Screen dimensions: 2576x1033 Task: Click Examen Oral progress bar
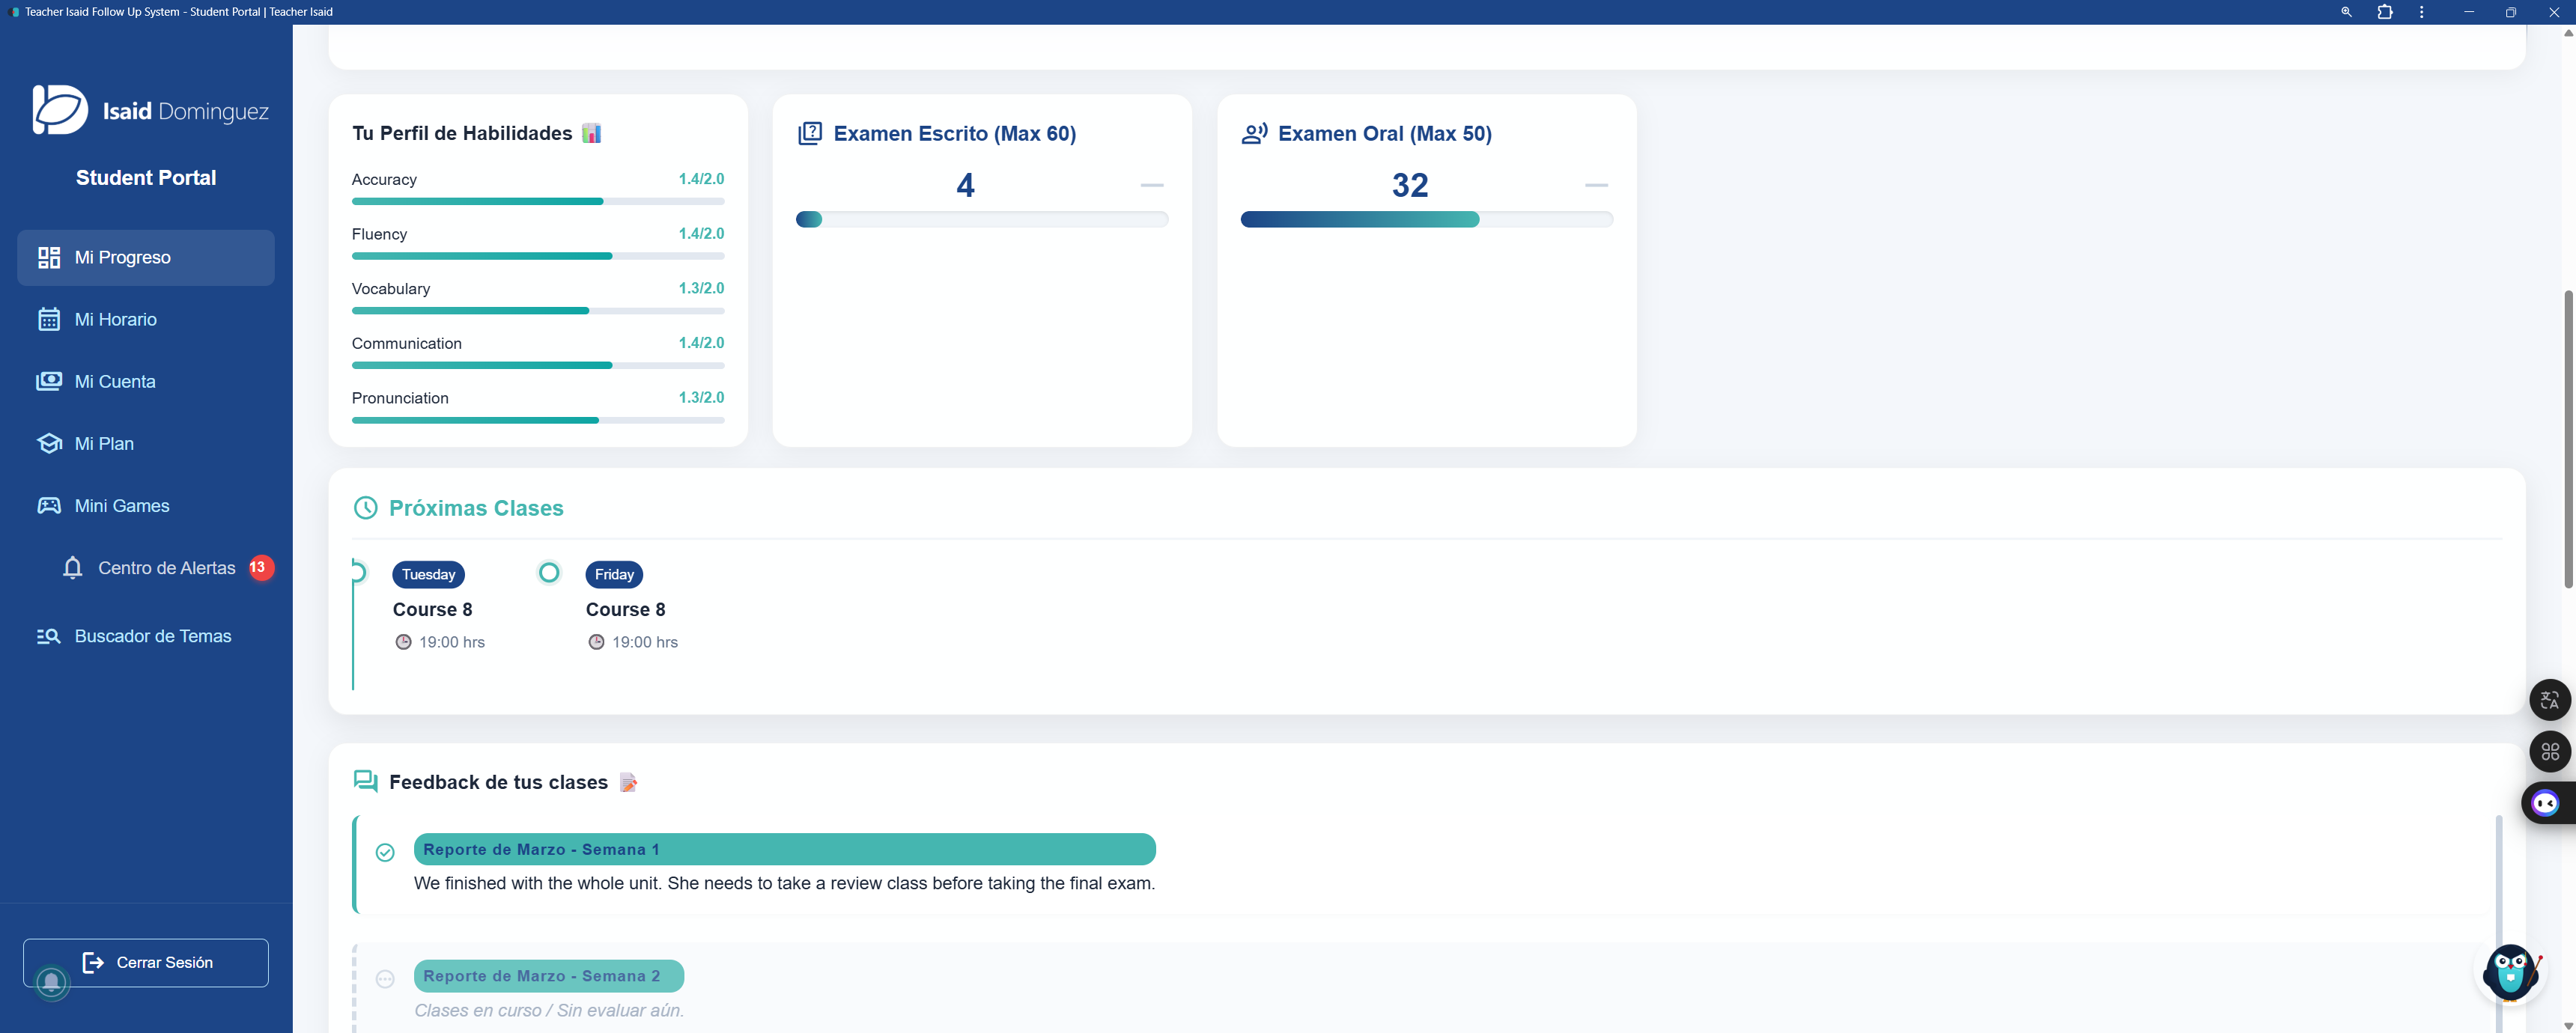(x=1426, y=220)
